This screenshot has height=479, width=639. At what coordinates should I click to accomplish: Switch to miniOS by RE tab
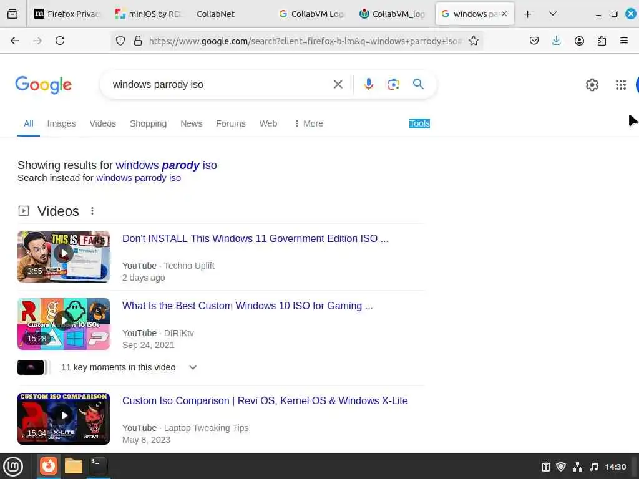148,14
